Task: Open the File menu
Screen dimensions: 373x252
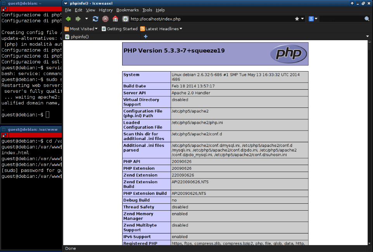Action: pyautogui.click(x=68, y=10)
